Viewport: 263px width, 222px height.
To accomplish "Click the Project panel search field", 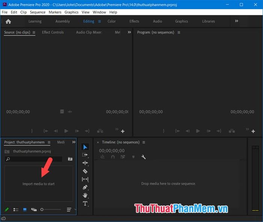I will pyautogui.click(x=33, y=159).
